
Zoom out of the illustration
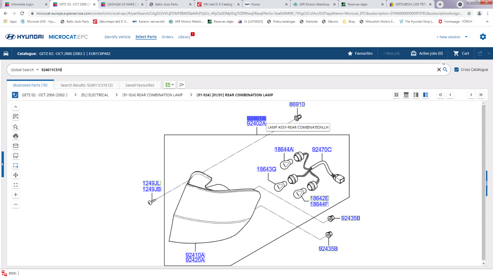point(16,204)
